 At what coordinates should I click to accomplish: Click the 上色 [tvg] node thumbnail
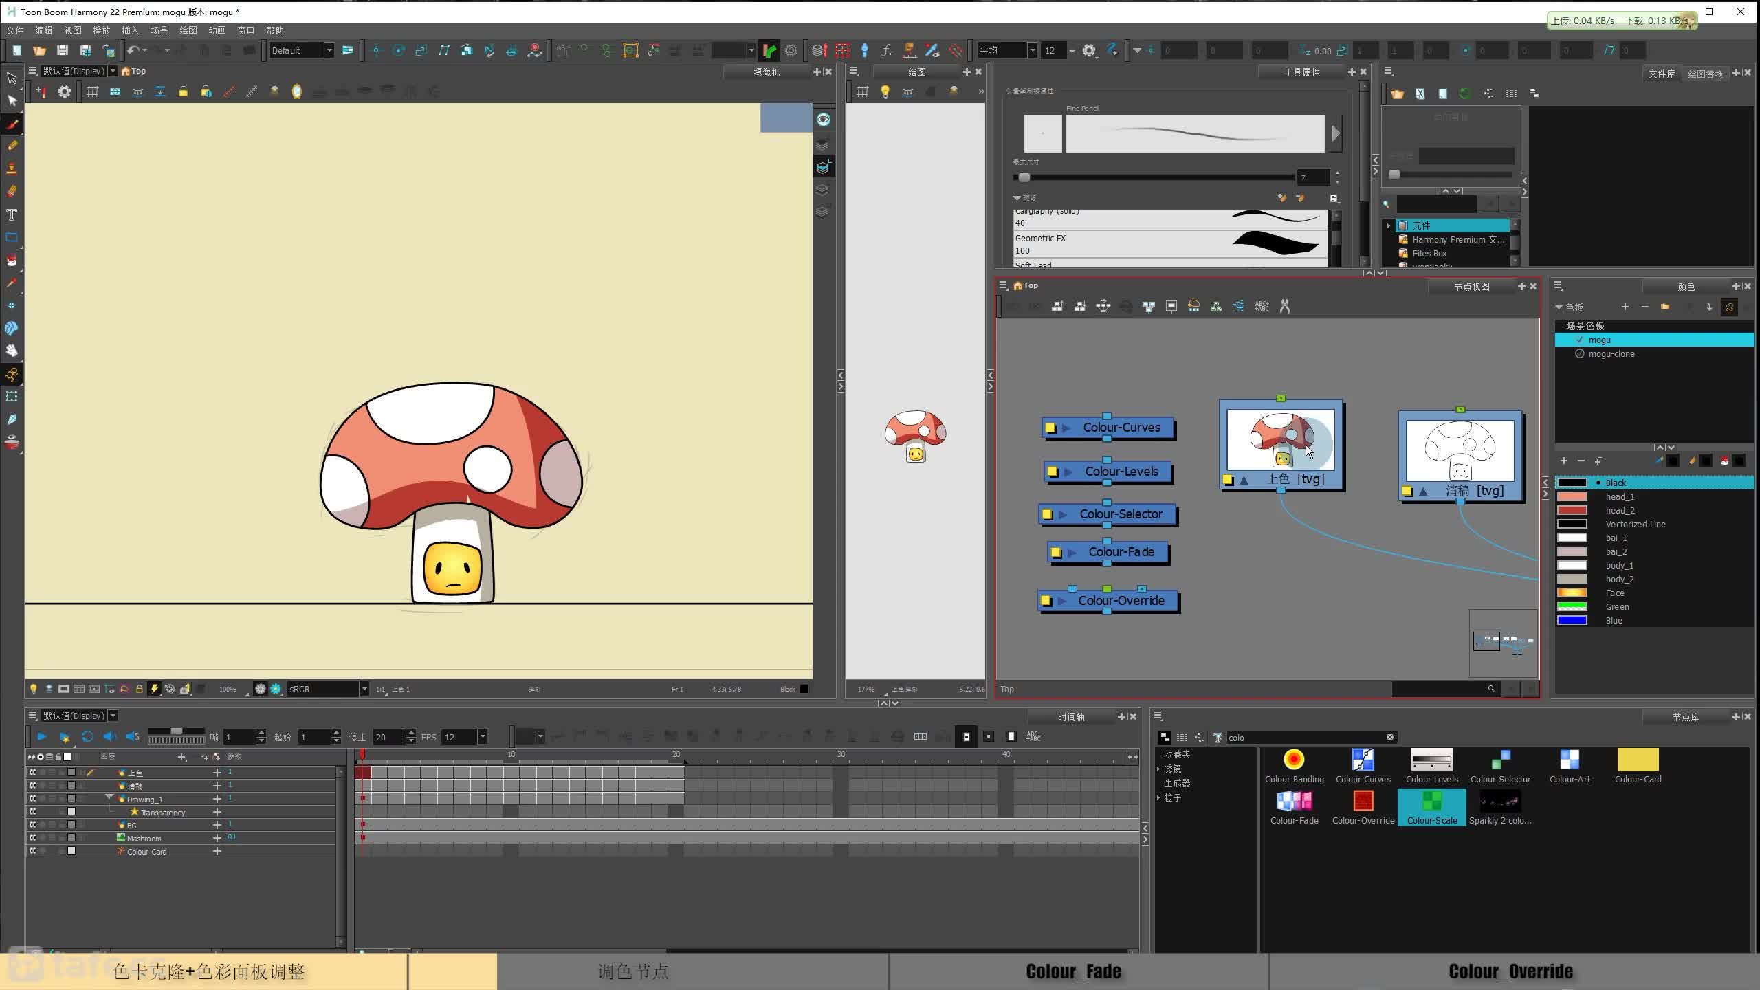click(1280, 440)
